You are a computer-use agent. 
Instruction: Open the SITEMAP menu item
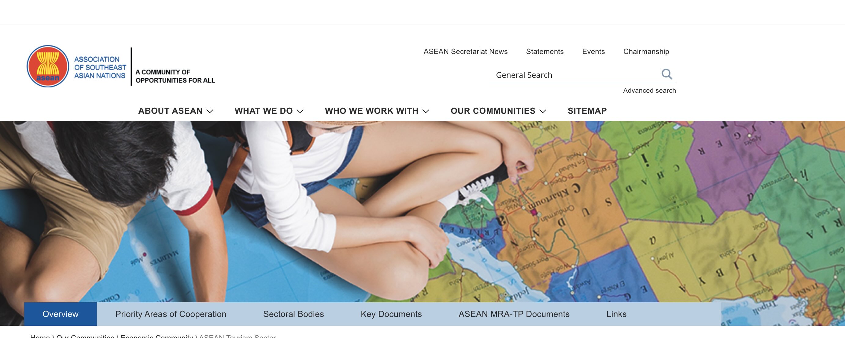pyautogui.click(x=587, y=111)
